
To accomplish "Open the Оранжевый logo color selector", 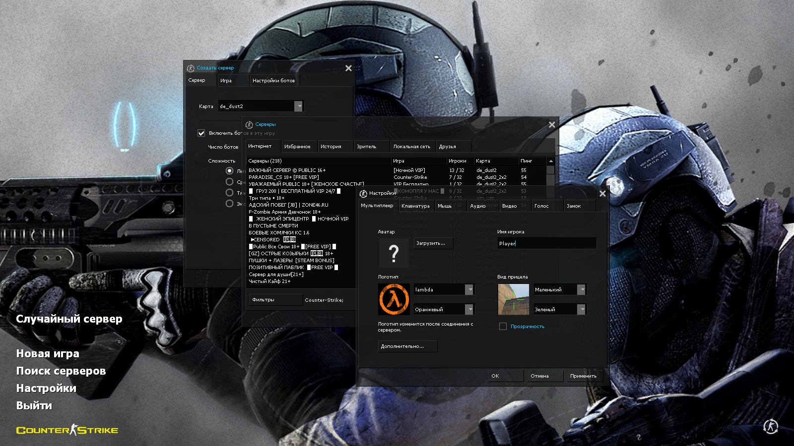I will pyautogui.click(x=469, y=309).
